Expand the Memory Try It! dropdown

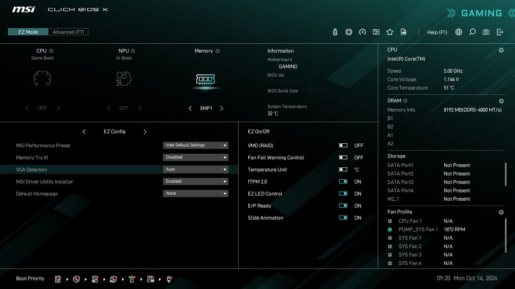tap(196, 157)
